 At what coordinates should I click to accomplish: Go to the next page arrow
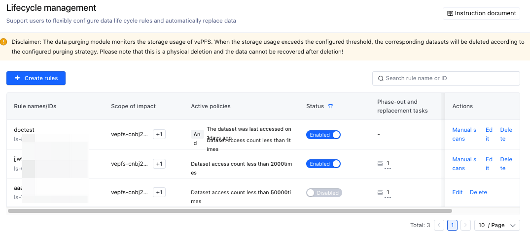click(466, 225)
